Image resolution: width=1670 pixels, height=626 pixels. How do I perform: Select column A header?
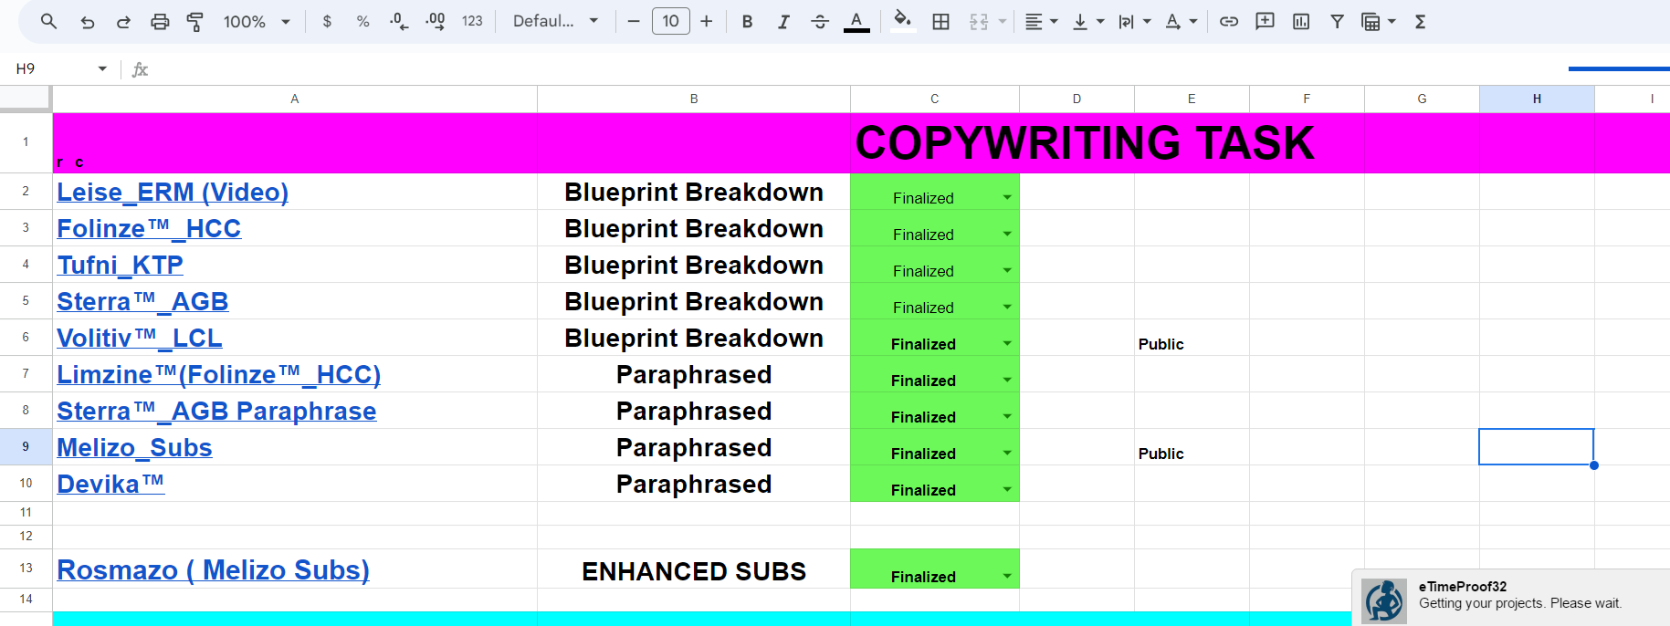pos(295,99)
